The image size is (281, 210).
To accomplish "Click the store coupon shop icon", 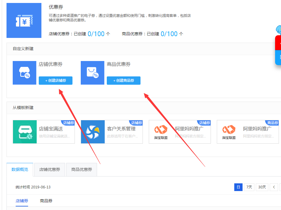I will pyautogui.click(x=25, y=73).
